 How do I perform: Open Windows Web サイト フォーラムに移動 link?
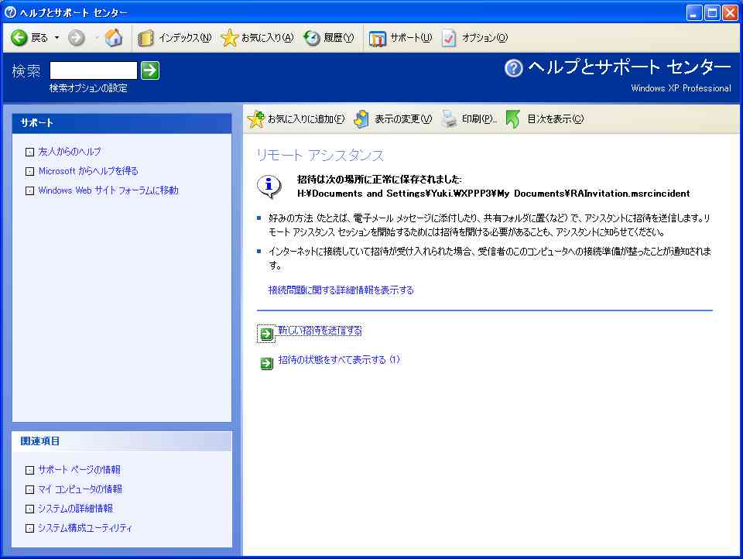pos(108,190)
